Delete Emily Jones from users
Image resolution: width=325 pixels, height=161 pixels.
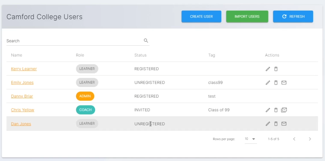coord(276,82)
